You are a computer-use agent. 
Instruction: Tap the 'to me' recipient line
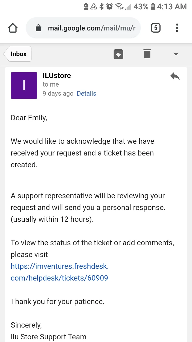[x=51, y=84]
